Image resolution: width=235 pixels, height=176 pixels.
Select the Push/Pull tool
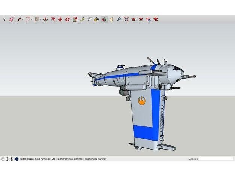tap(46, 19)
